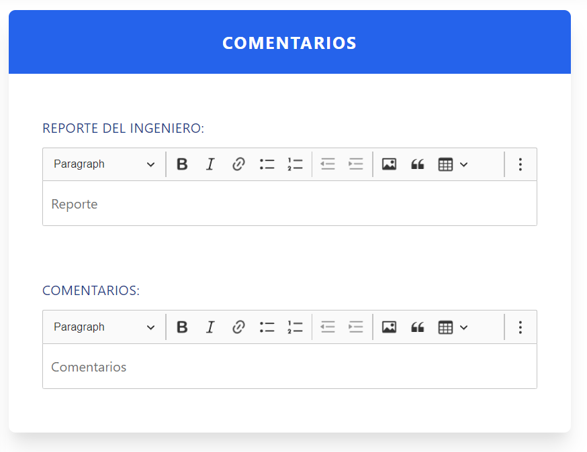The image size is (587, 452).
Task: Toggle Italic in the Comentarios editor toolbar
Action: pyautogui.click(x=210, y=327)
